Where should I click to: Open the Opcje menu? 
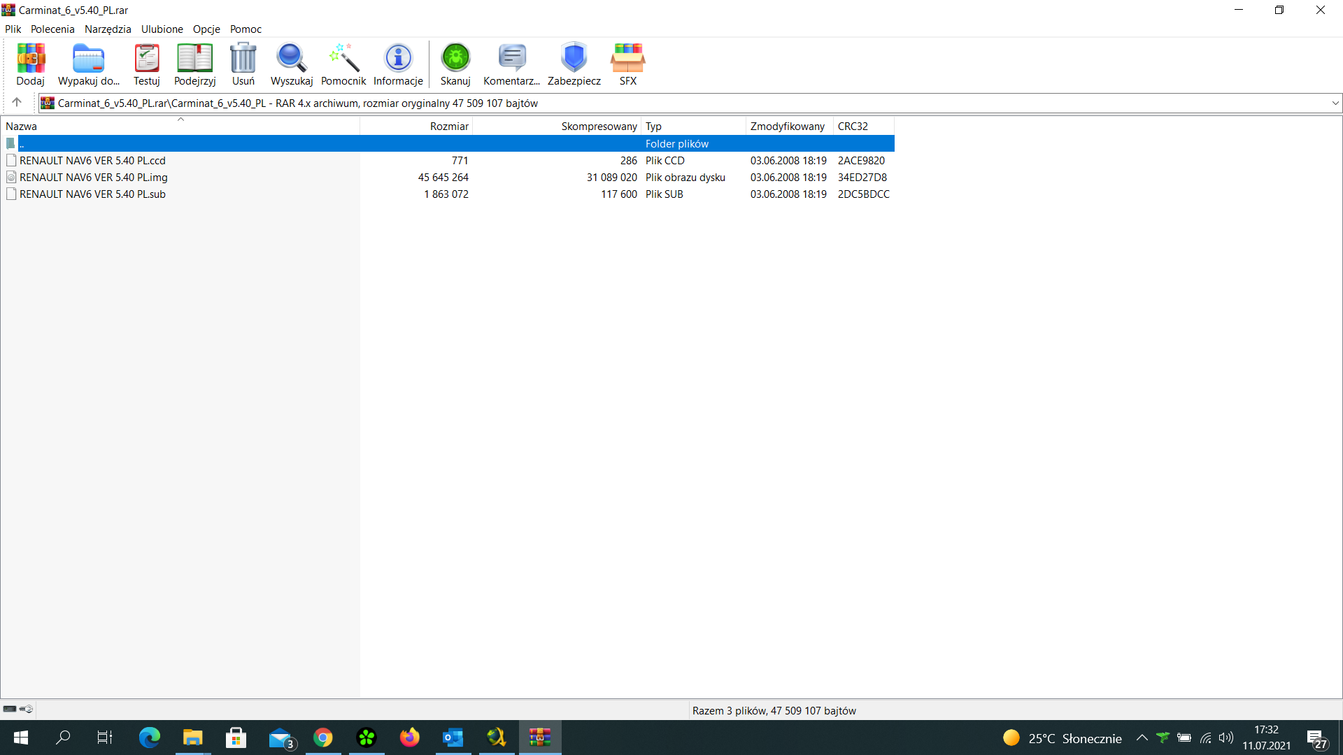[206, 29]
